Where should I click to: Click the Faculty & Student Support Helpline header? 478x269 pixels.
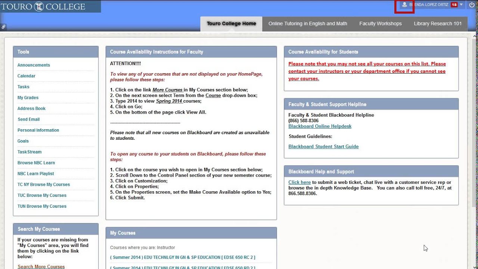(371, 104)
